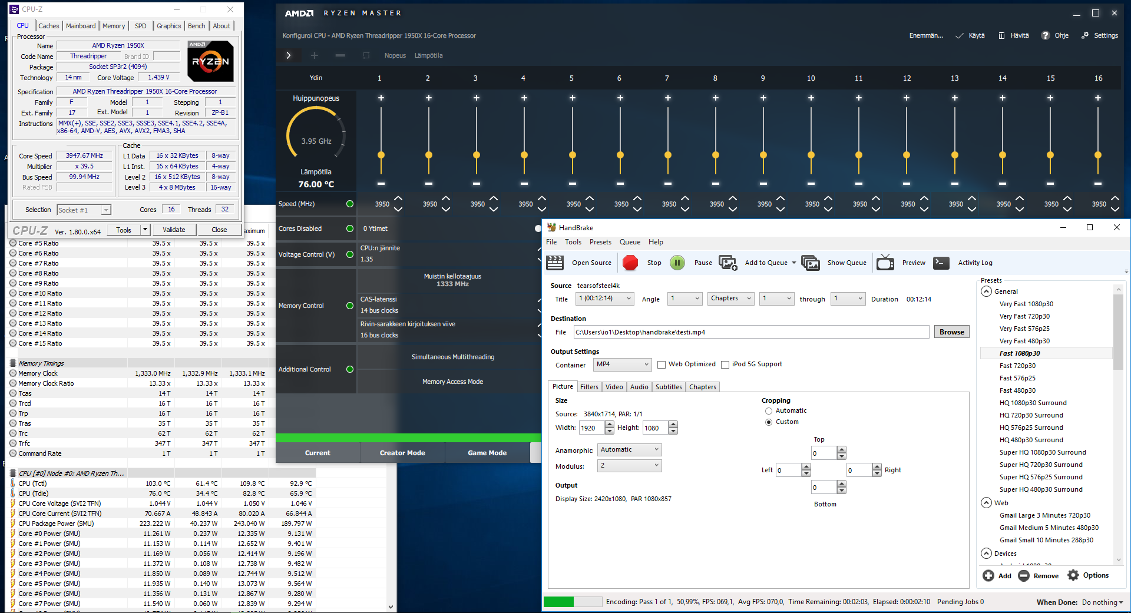Click Ryzen Master Käytä checkmark icon
This screenshot has height=613, width=1131.
(x=960, y=36)
